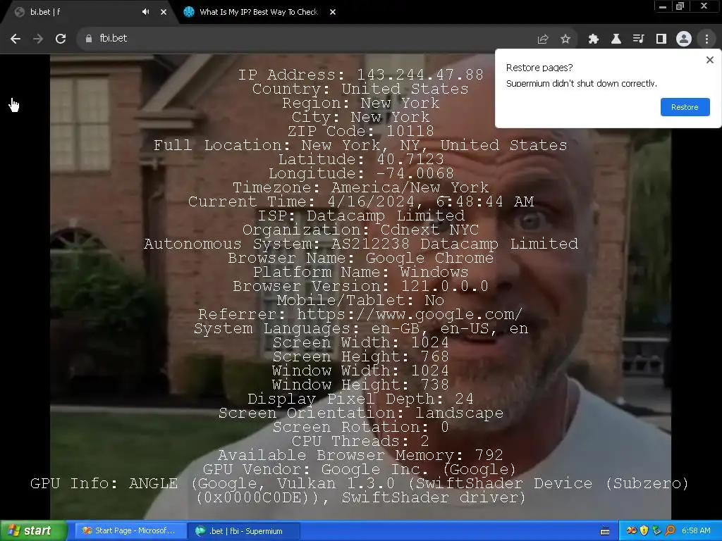Bookmark this page with the star
Screen dimensions: 722x541
coord(565,39)
